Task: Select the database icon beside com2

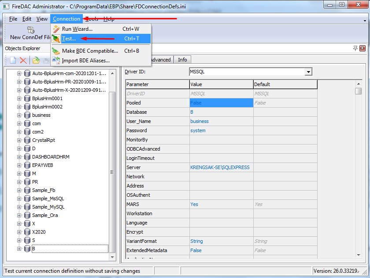Action: click(27, 132)
